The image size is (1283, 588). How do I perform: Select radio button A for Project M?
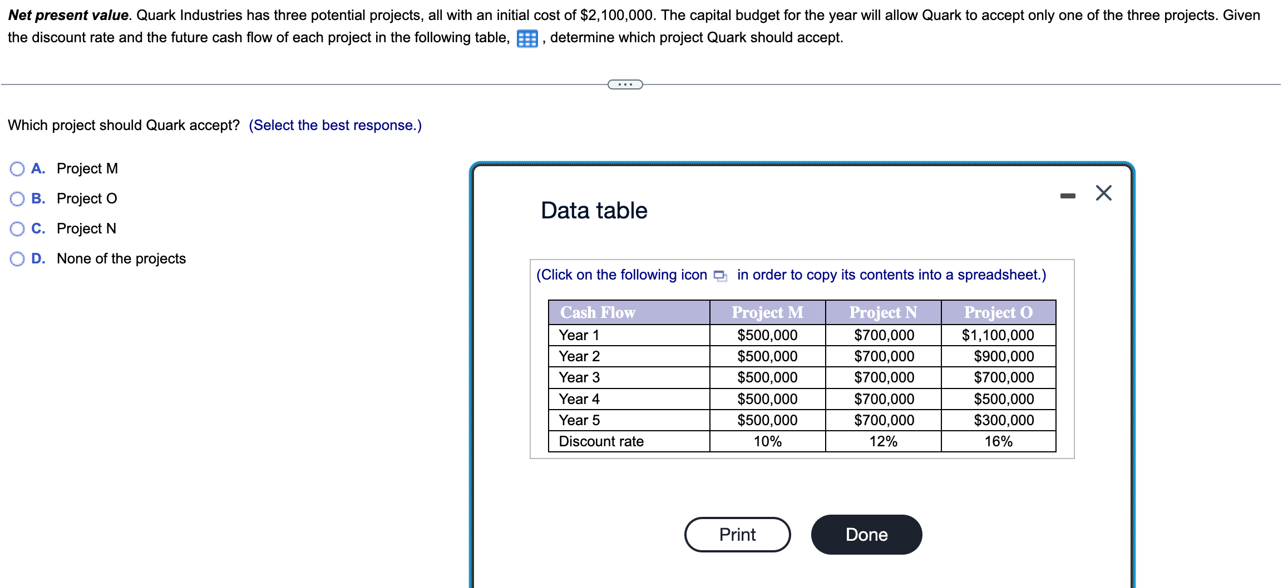[x=17, y=168]
